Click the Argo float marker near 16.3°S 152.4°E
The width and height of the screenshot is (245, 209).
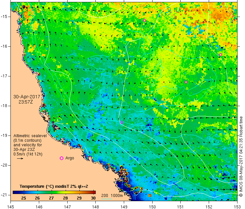point(220,55)
